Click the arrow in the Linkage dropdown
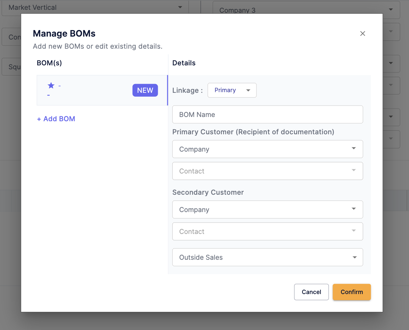This screenshot has height=330, width=409. click(x=248, y=91)
